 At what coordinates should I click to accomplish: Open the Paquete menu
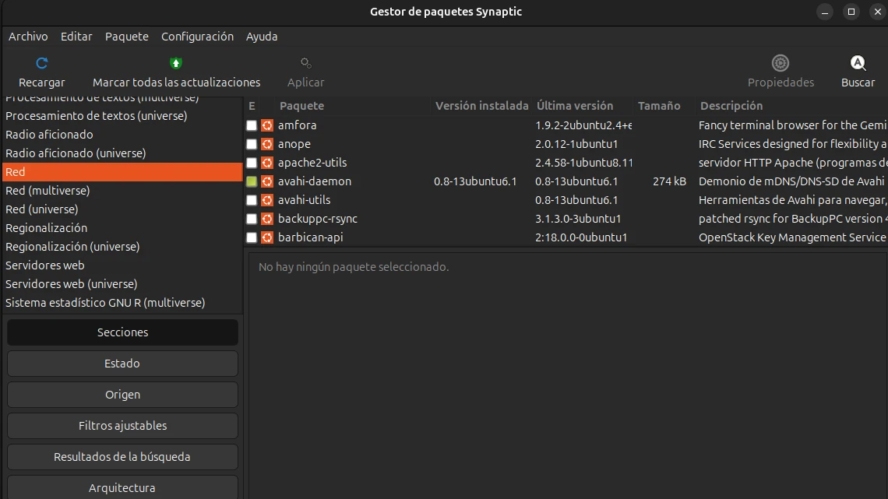click(126, 36)
